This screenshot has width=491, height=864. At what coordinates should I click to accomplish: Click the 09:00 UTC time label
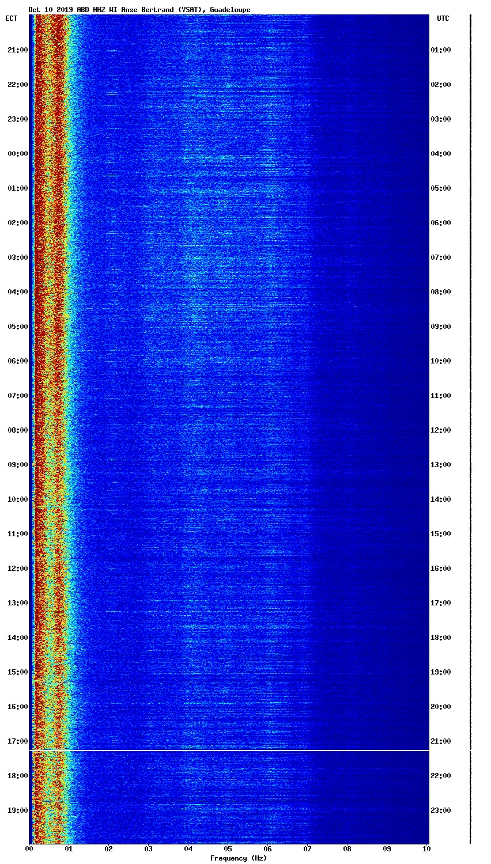441,327
